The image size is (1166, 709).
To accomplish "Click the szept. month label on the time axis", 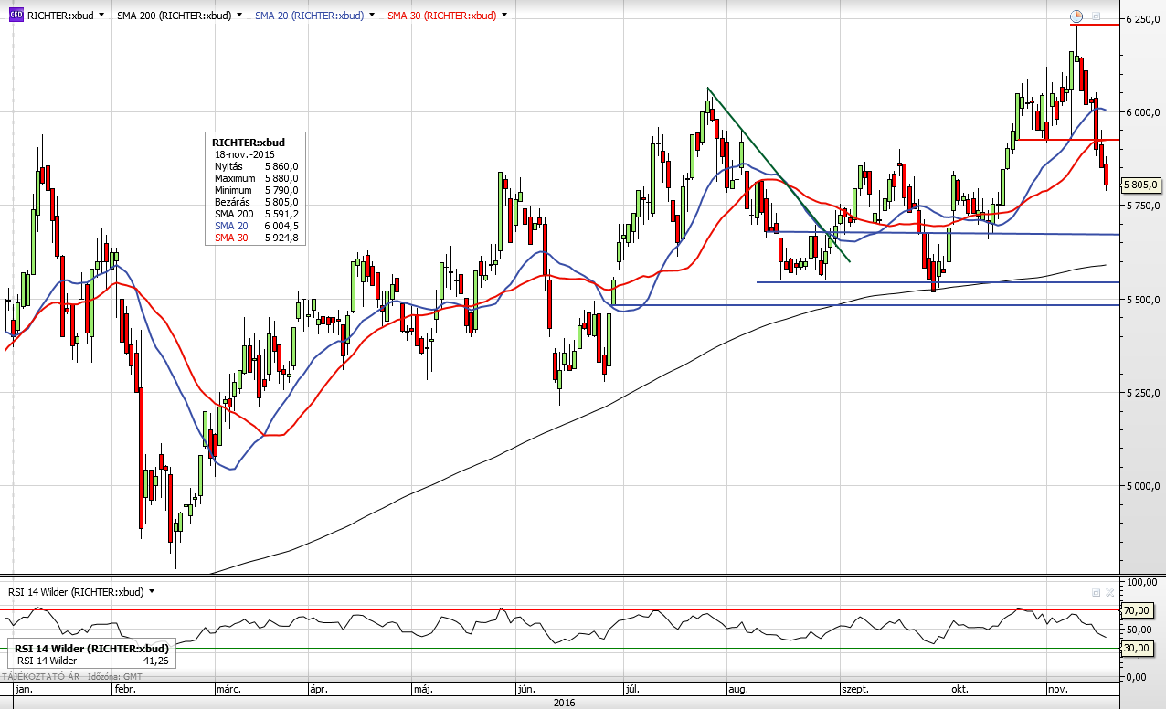I will 854,689.
